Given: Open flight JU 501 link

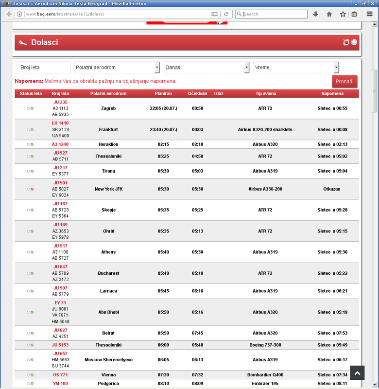Looking at the screenshot, I should [x=60, y=183].
